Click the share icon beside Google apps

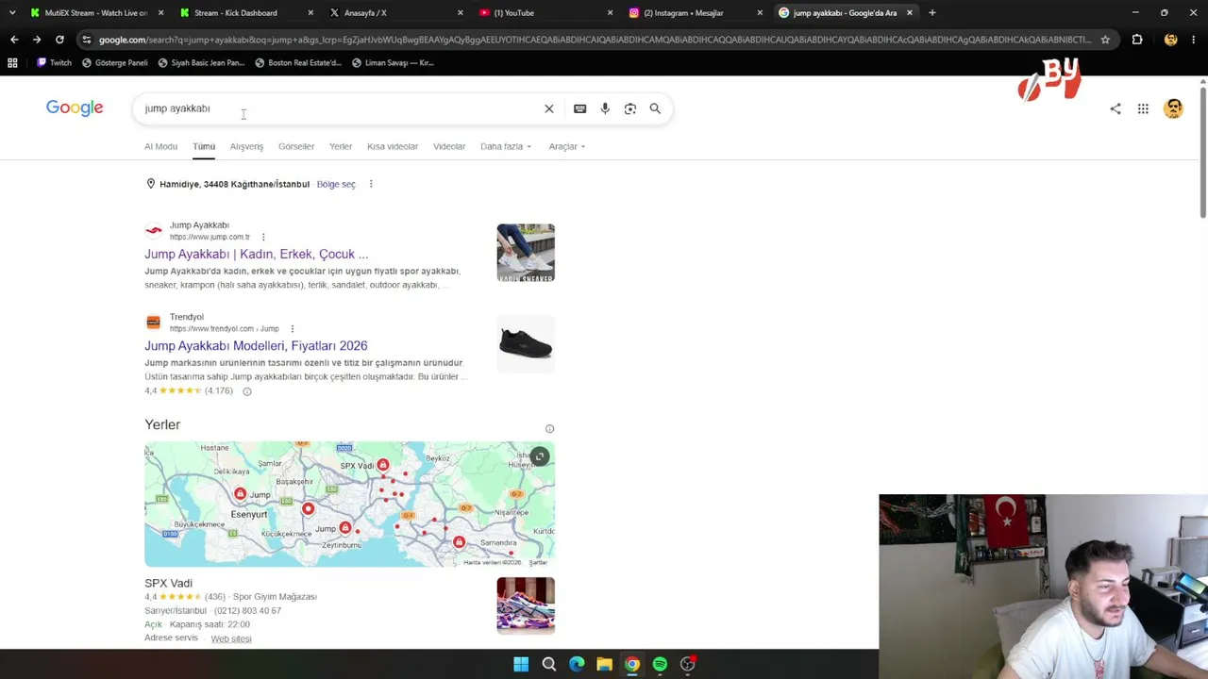click(x=1116, y=108)
